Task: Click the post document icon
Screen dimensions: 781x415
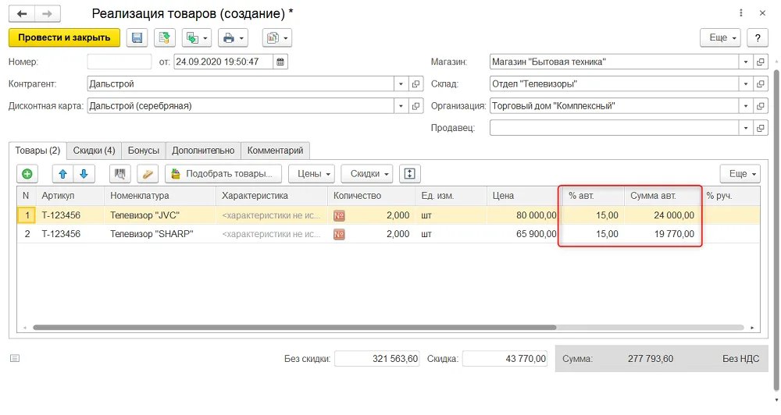Action: [164, 37]
